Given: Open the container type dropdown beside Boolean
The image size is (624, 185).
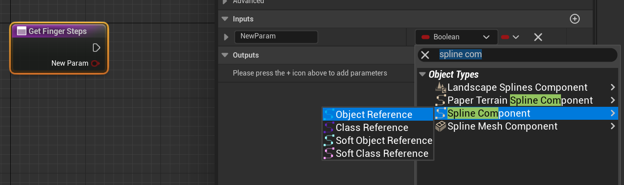Looking at the screenshot, I should pos(510,37).
